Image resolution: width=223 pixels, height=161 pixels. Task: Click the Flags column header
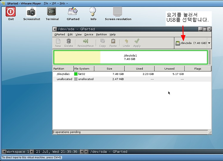198,68
